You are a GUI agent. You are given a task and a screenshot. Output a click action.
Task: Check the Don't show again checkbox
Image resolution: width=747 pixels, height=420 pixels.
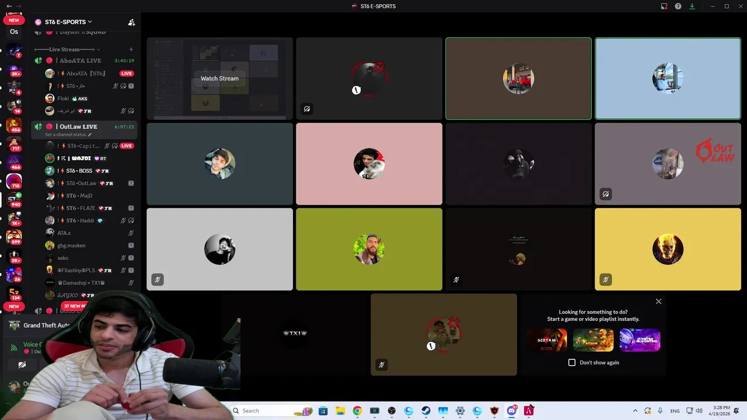coord(572,362)
